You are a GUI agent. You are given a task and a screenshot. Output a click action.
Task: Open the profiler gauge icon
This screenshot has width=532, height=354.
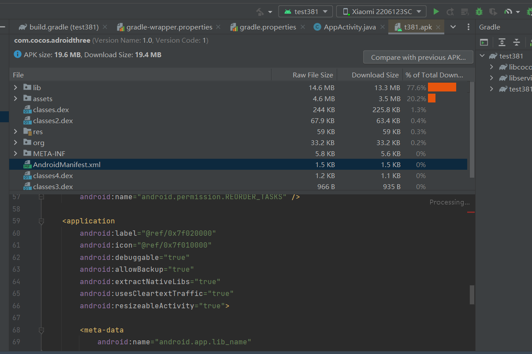click(508, 12)
